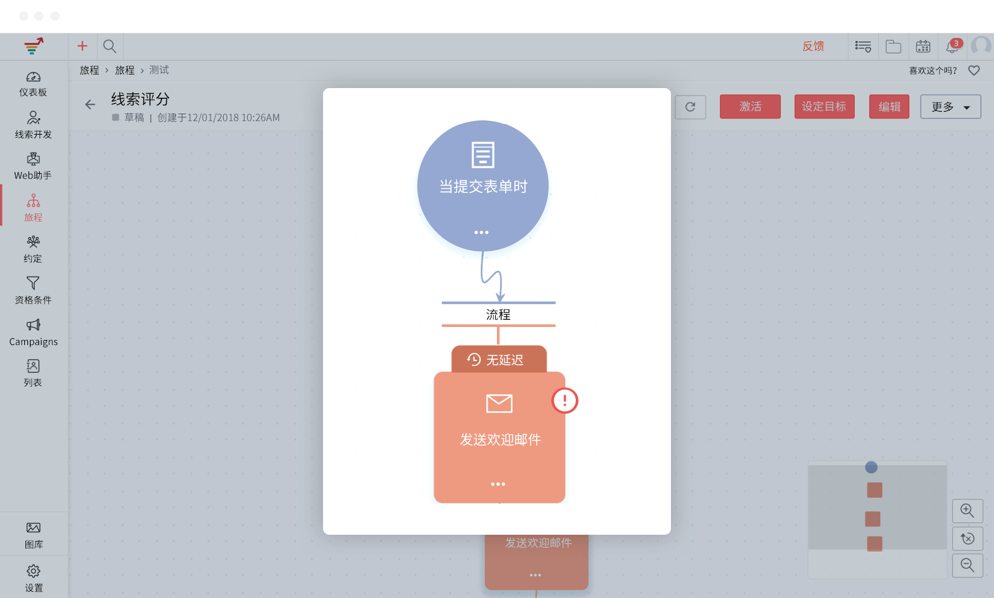Viewport: 994px width, 598px height.
Task: Click the red warning alert on email card
Action: (565, 401)
